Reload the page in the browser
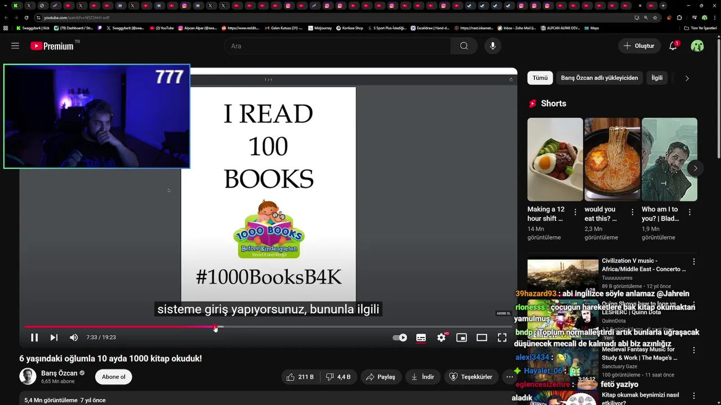 (x=26, y=17)
